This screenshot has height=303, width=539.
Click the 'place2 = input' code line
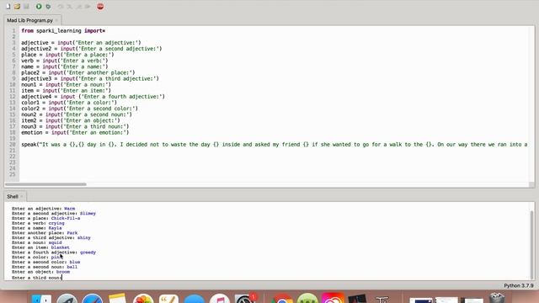click(x=78, y=72)
